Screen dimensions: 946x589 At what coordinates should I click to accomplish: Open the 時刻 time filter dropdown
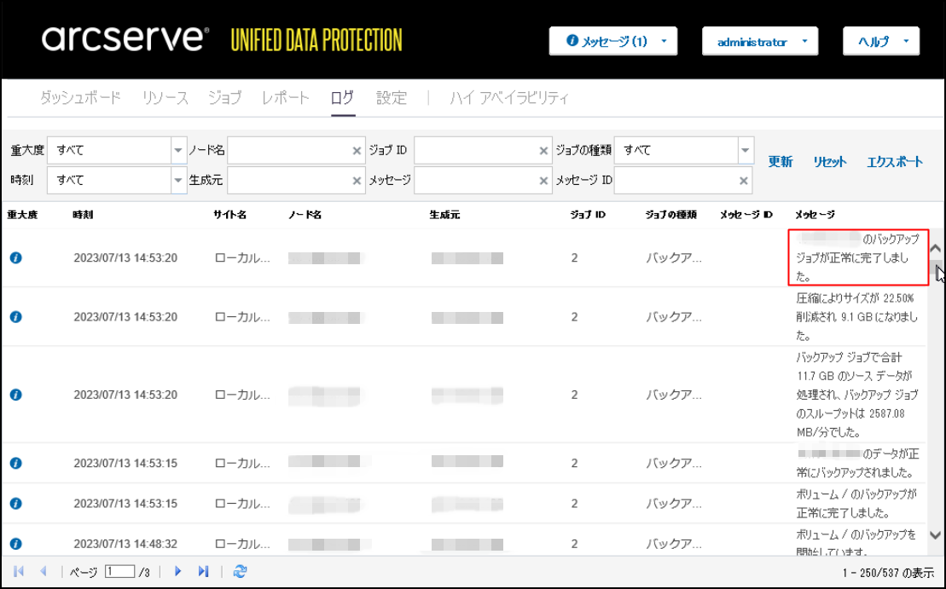click(178, 180)
